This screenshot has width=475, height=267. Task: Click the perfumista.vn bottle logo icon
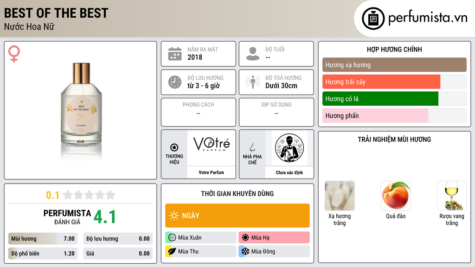373,19
